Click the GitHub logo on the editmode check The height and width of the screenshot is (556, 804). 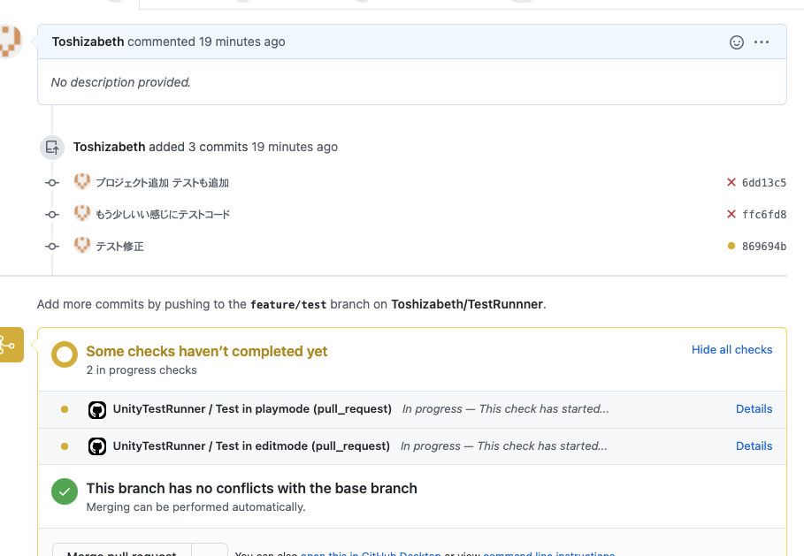[97, 446]
